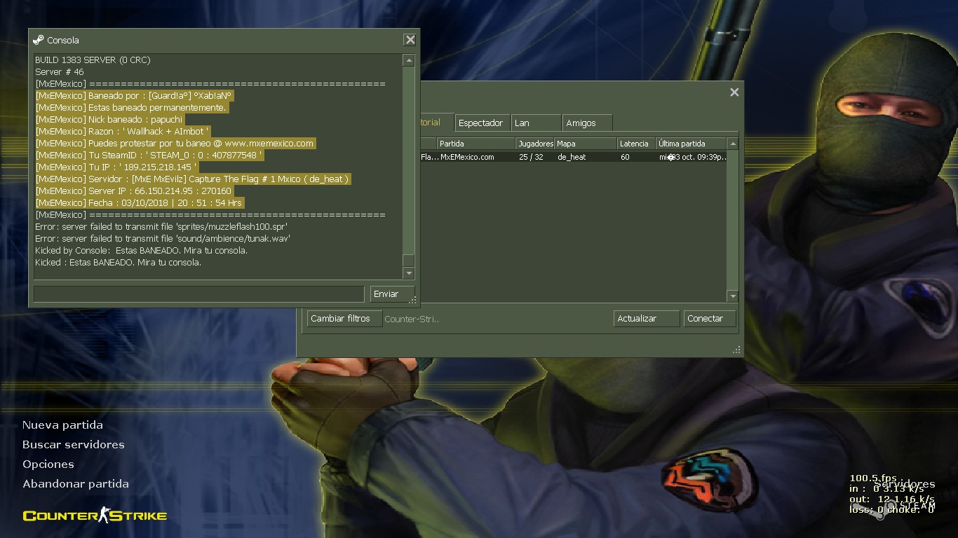
Task: Open Nueva partida from main menu
Action: pos(62,425)
